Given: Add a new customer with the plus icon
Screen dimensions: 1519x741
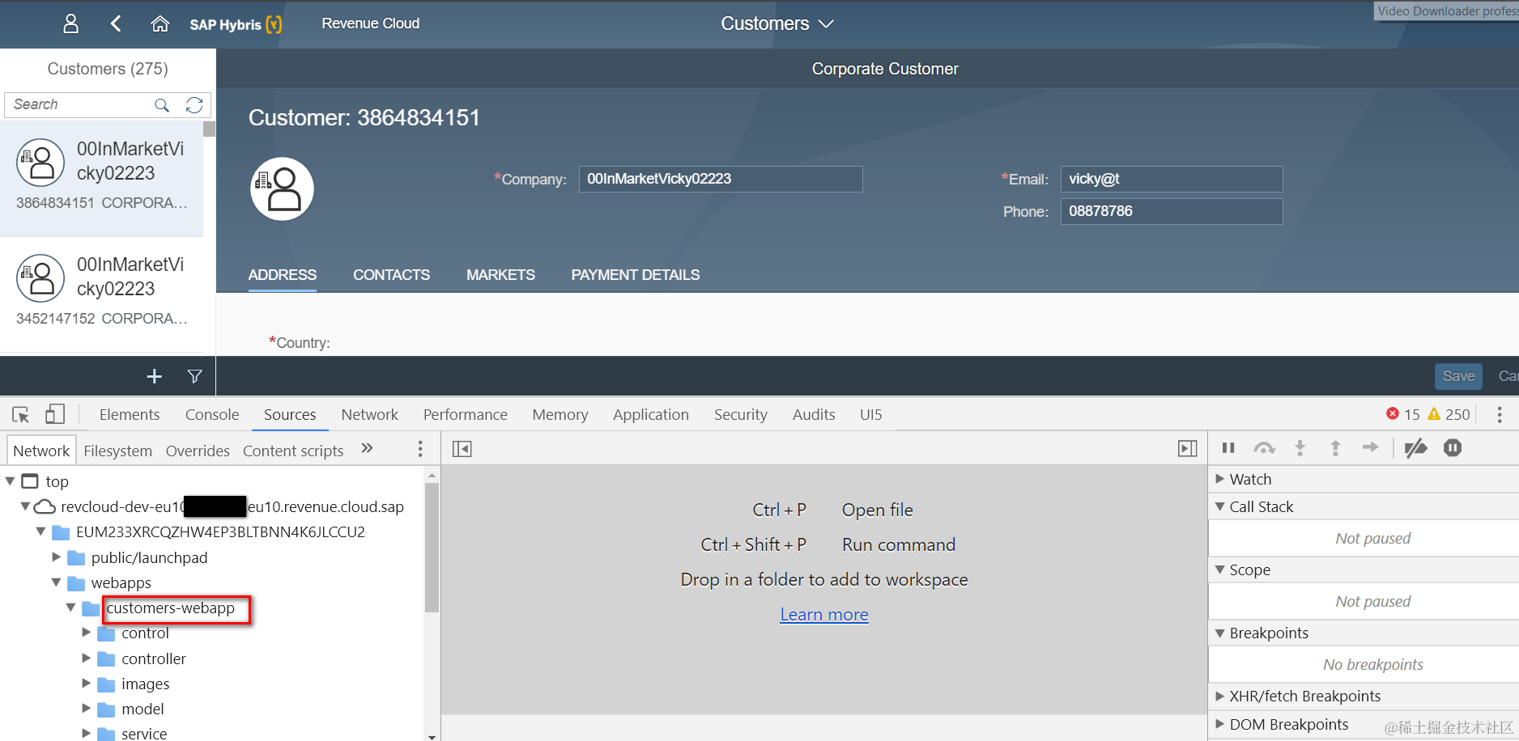Looking at the screenshot, I should tap(154, 376).
